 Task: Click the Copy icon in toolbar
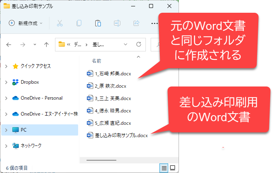(x=79, y=23)
